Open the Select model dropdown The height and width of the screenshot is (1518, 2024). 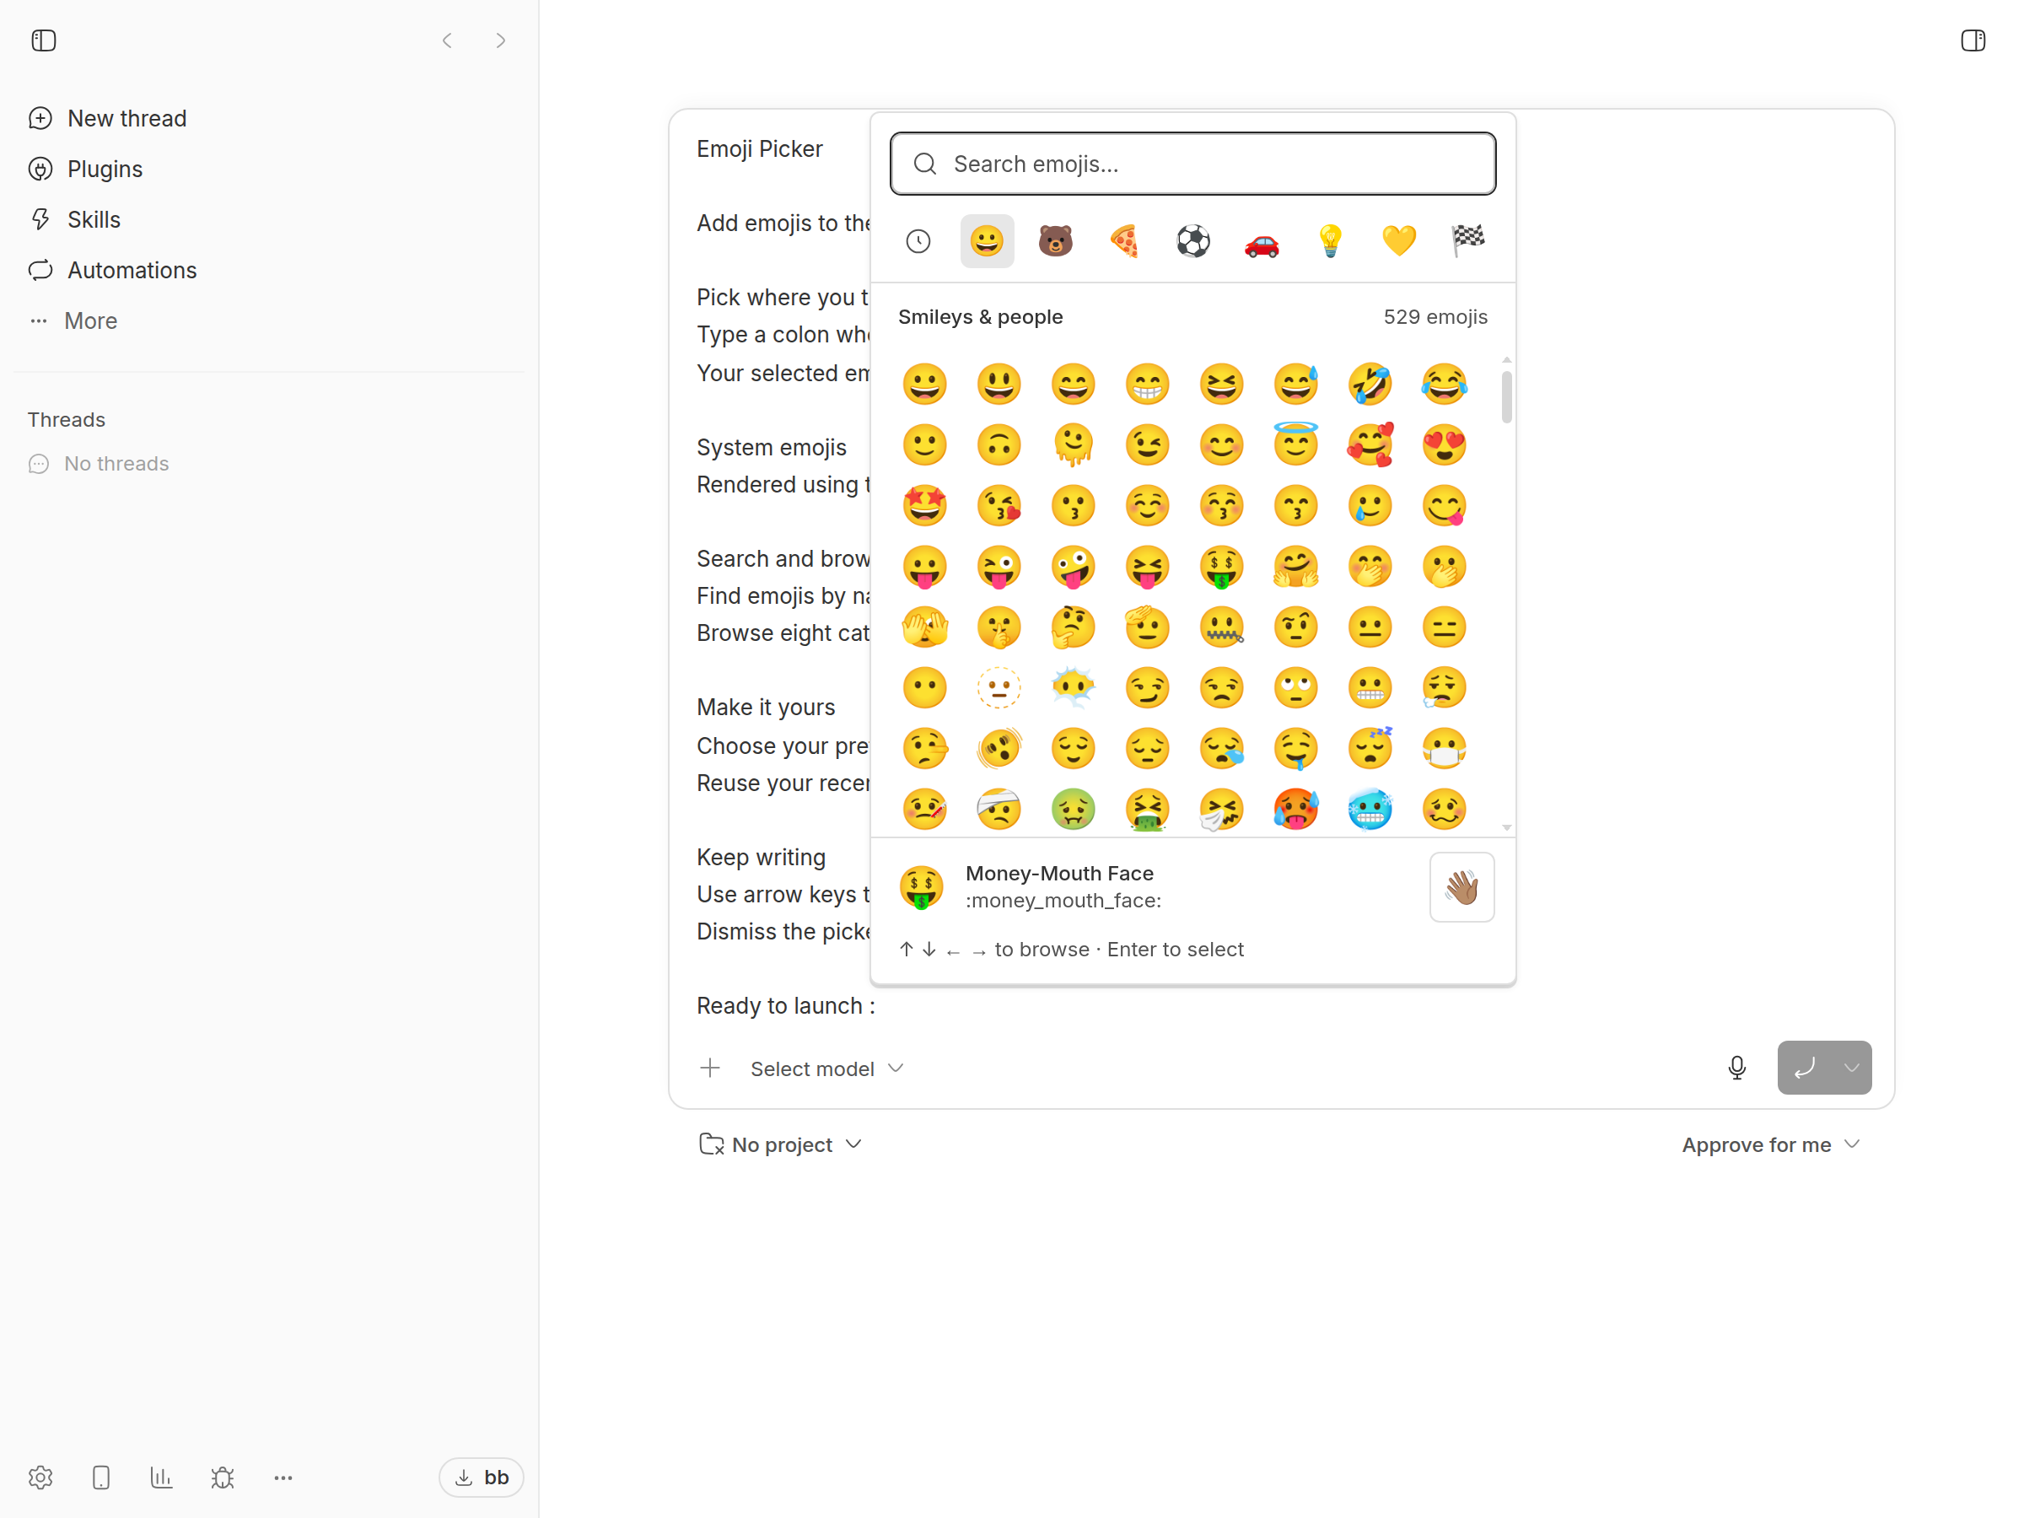coord(826,1069)
